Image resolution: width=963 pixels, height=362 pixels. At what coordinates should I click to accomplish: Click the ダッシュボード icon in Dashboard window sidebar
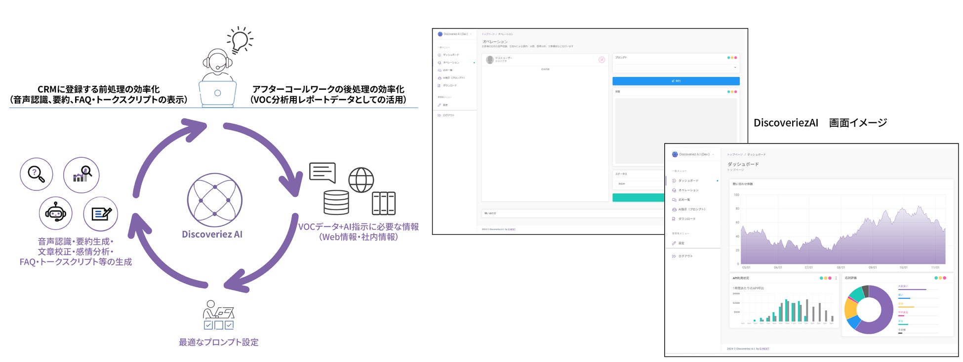click(x=674, y=181)
